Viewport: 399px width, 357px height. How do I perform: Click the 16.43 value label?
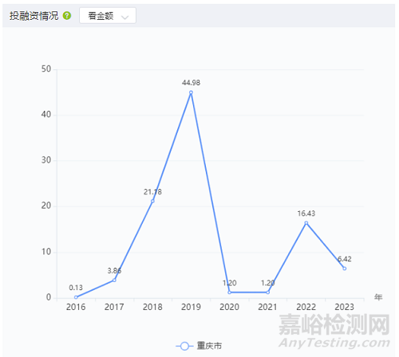point(306,214)
